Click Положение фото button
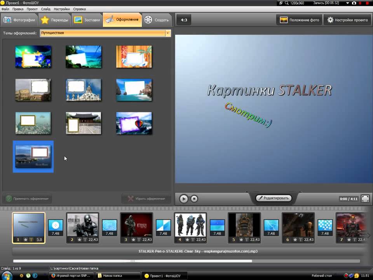The image size is (373, 280). [x=299, y=20]
